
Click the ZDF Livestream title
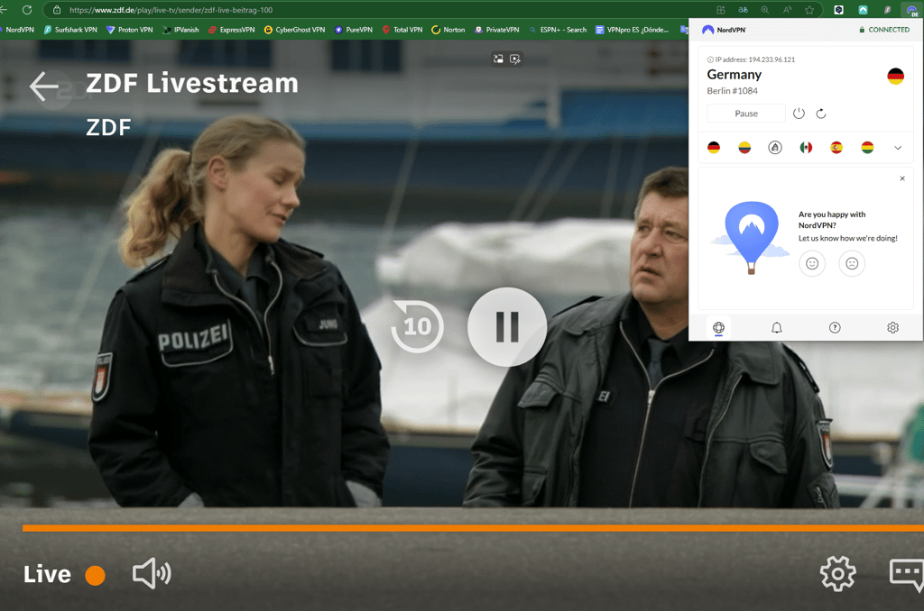pos(192,83)
